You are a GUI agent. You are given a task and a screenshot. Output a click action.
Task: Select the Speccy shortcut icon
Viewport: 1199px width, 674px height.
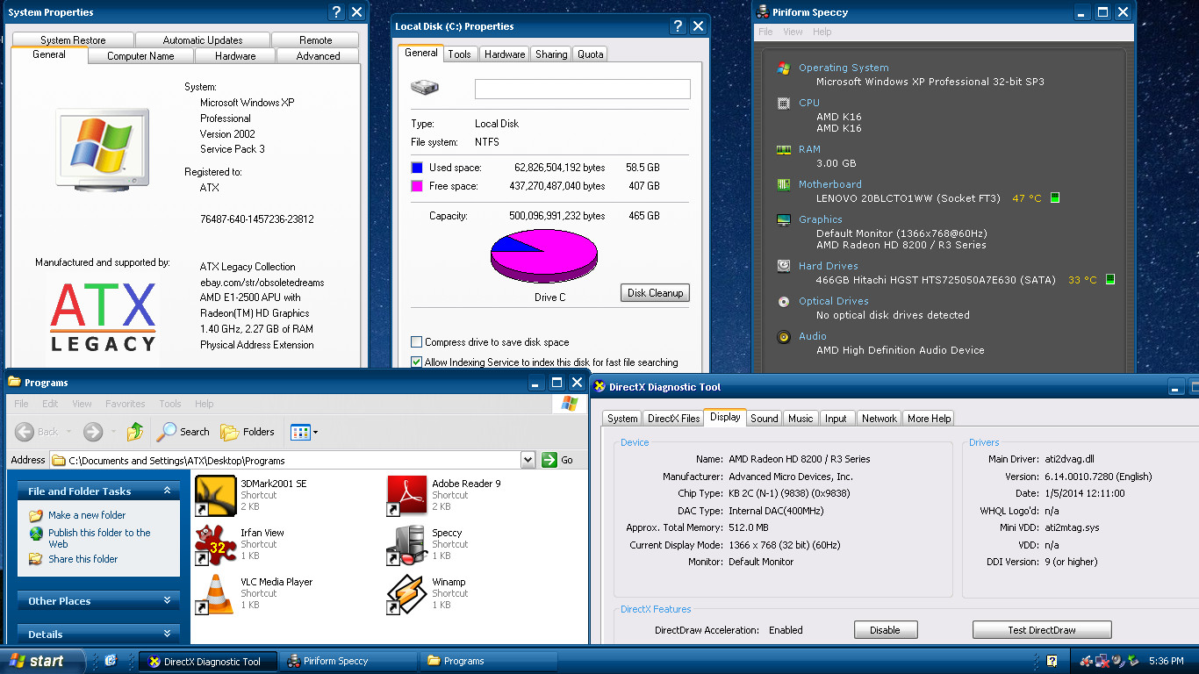click(406, 545)
